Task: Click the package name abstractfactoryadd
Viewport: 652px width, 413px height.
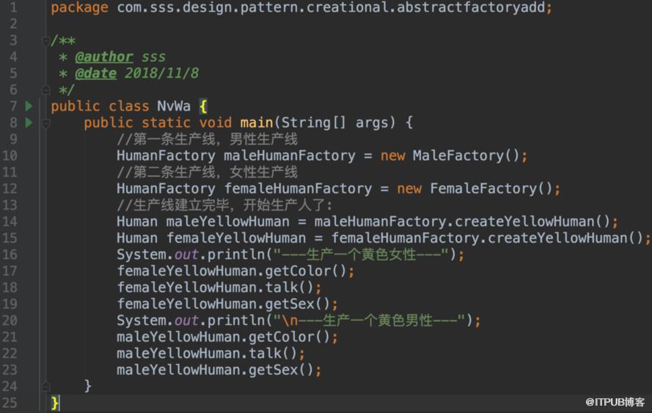Action: point(471,7)
